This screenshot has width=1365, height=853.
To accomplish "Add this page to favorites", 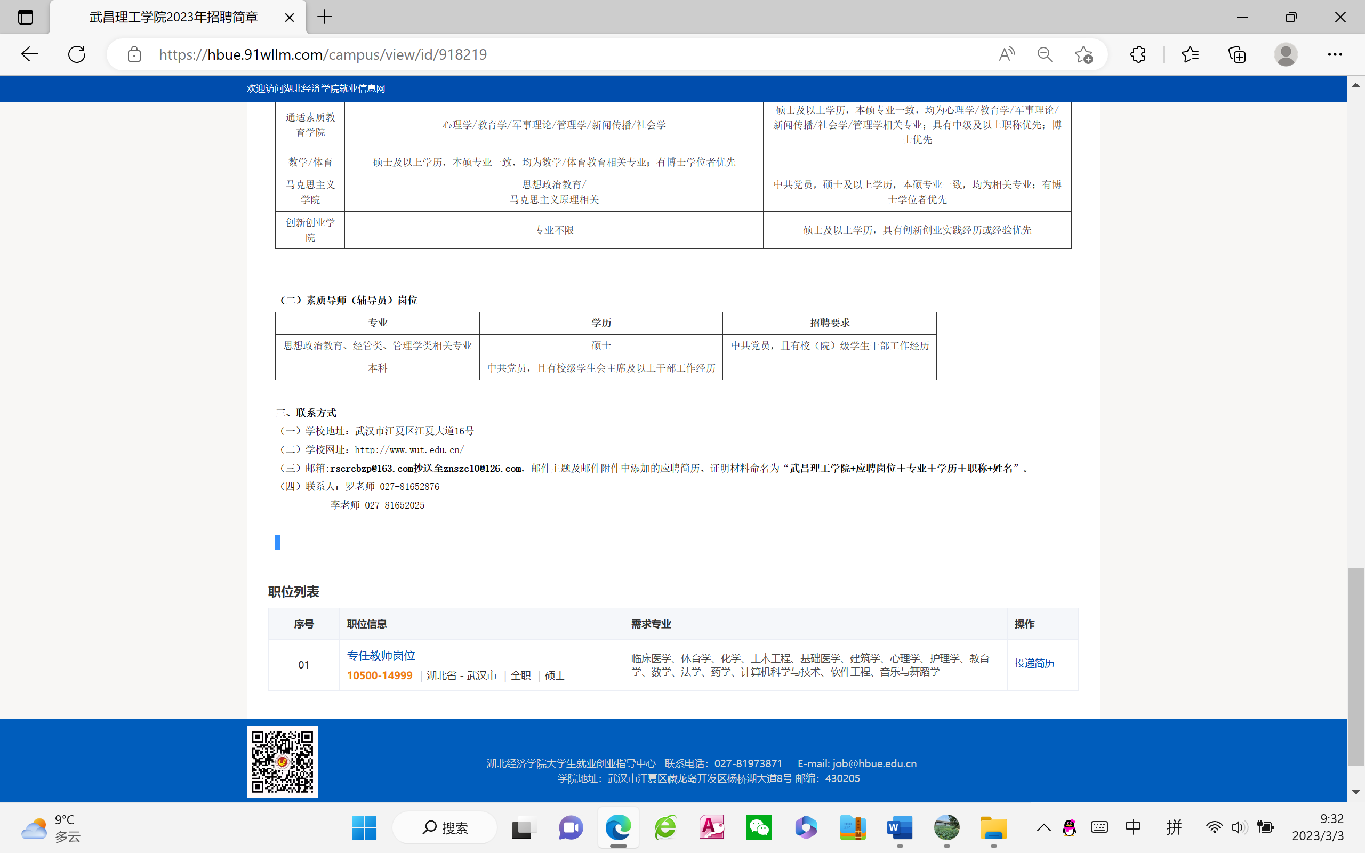I will (x=1083, y=54).
